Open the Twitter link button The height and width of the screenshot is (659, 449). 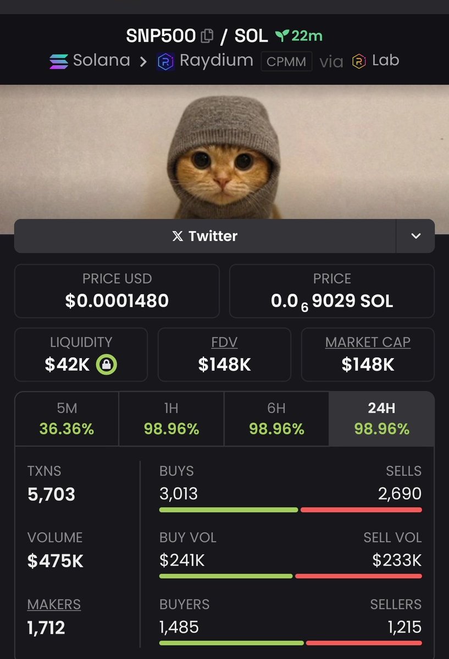coord(205,236)
